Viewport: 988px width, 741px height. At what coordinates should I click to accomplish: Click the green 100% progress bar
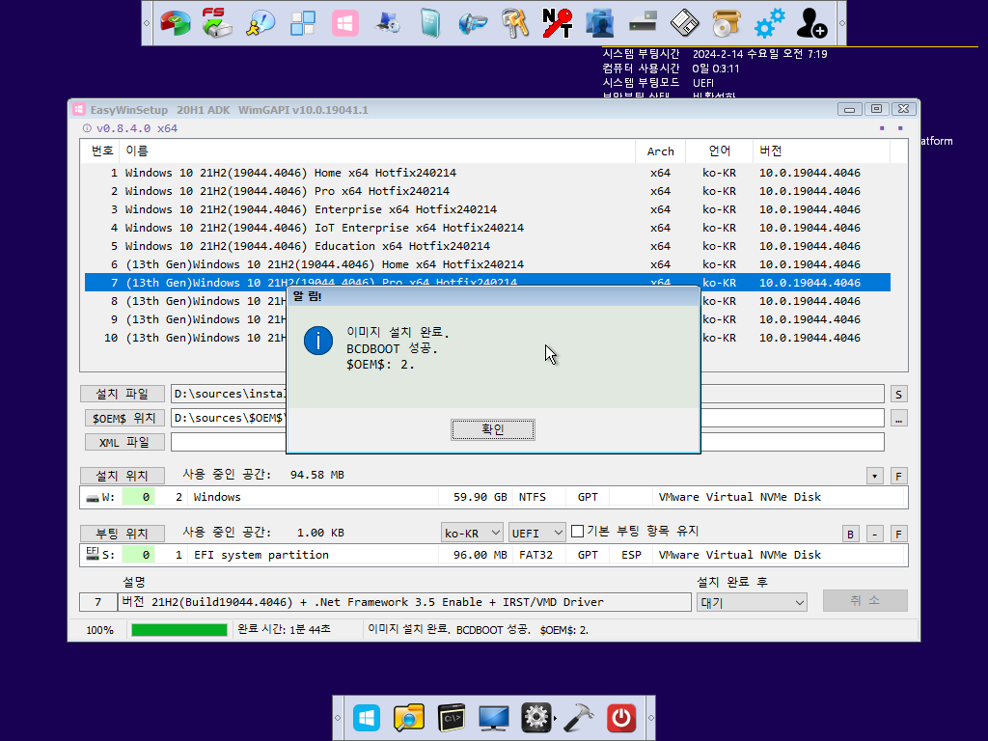178,629
